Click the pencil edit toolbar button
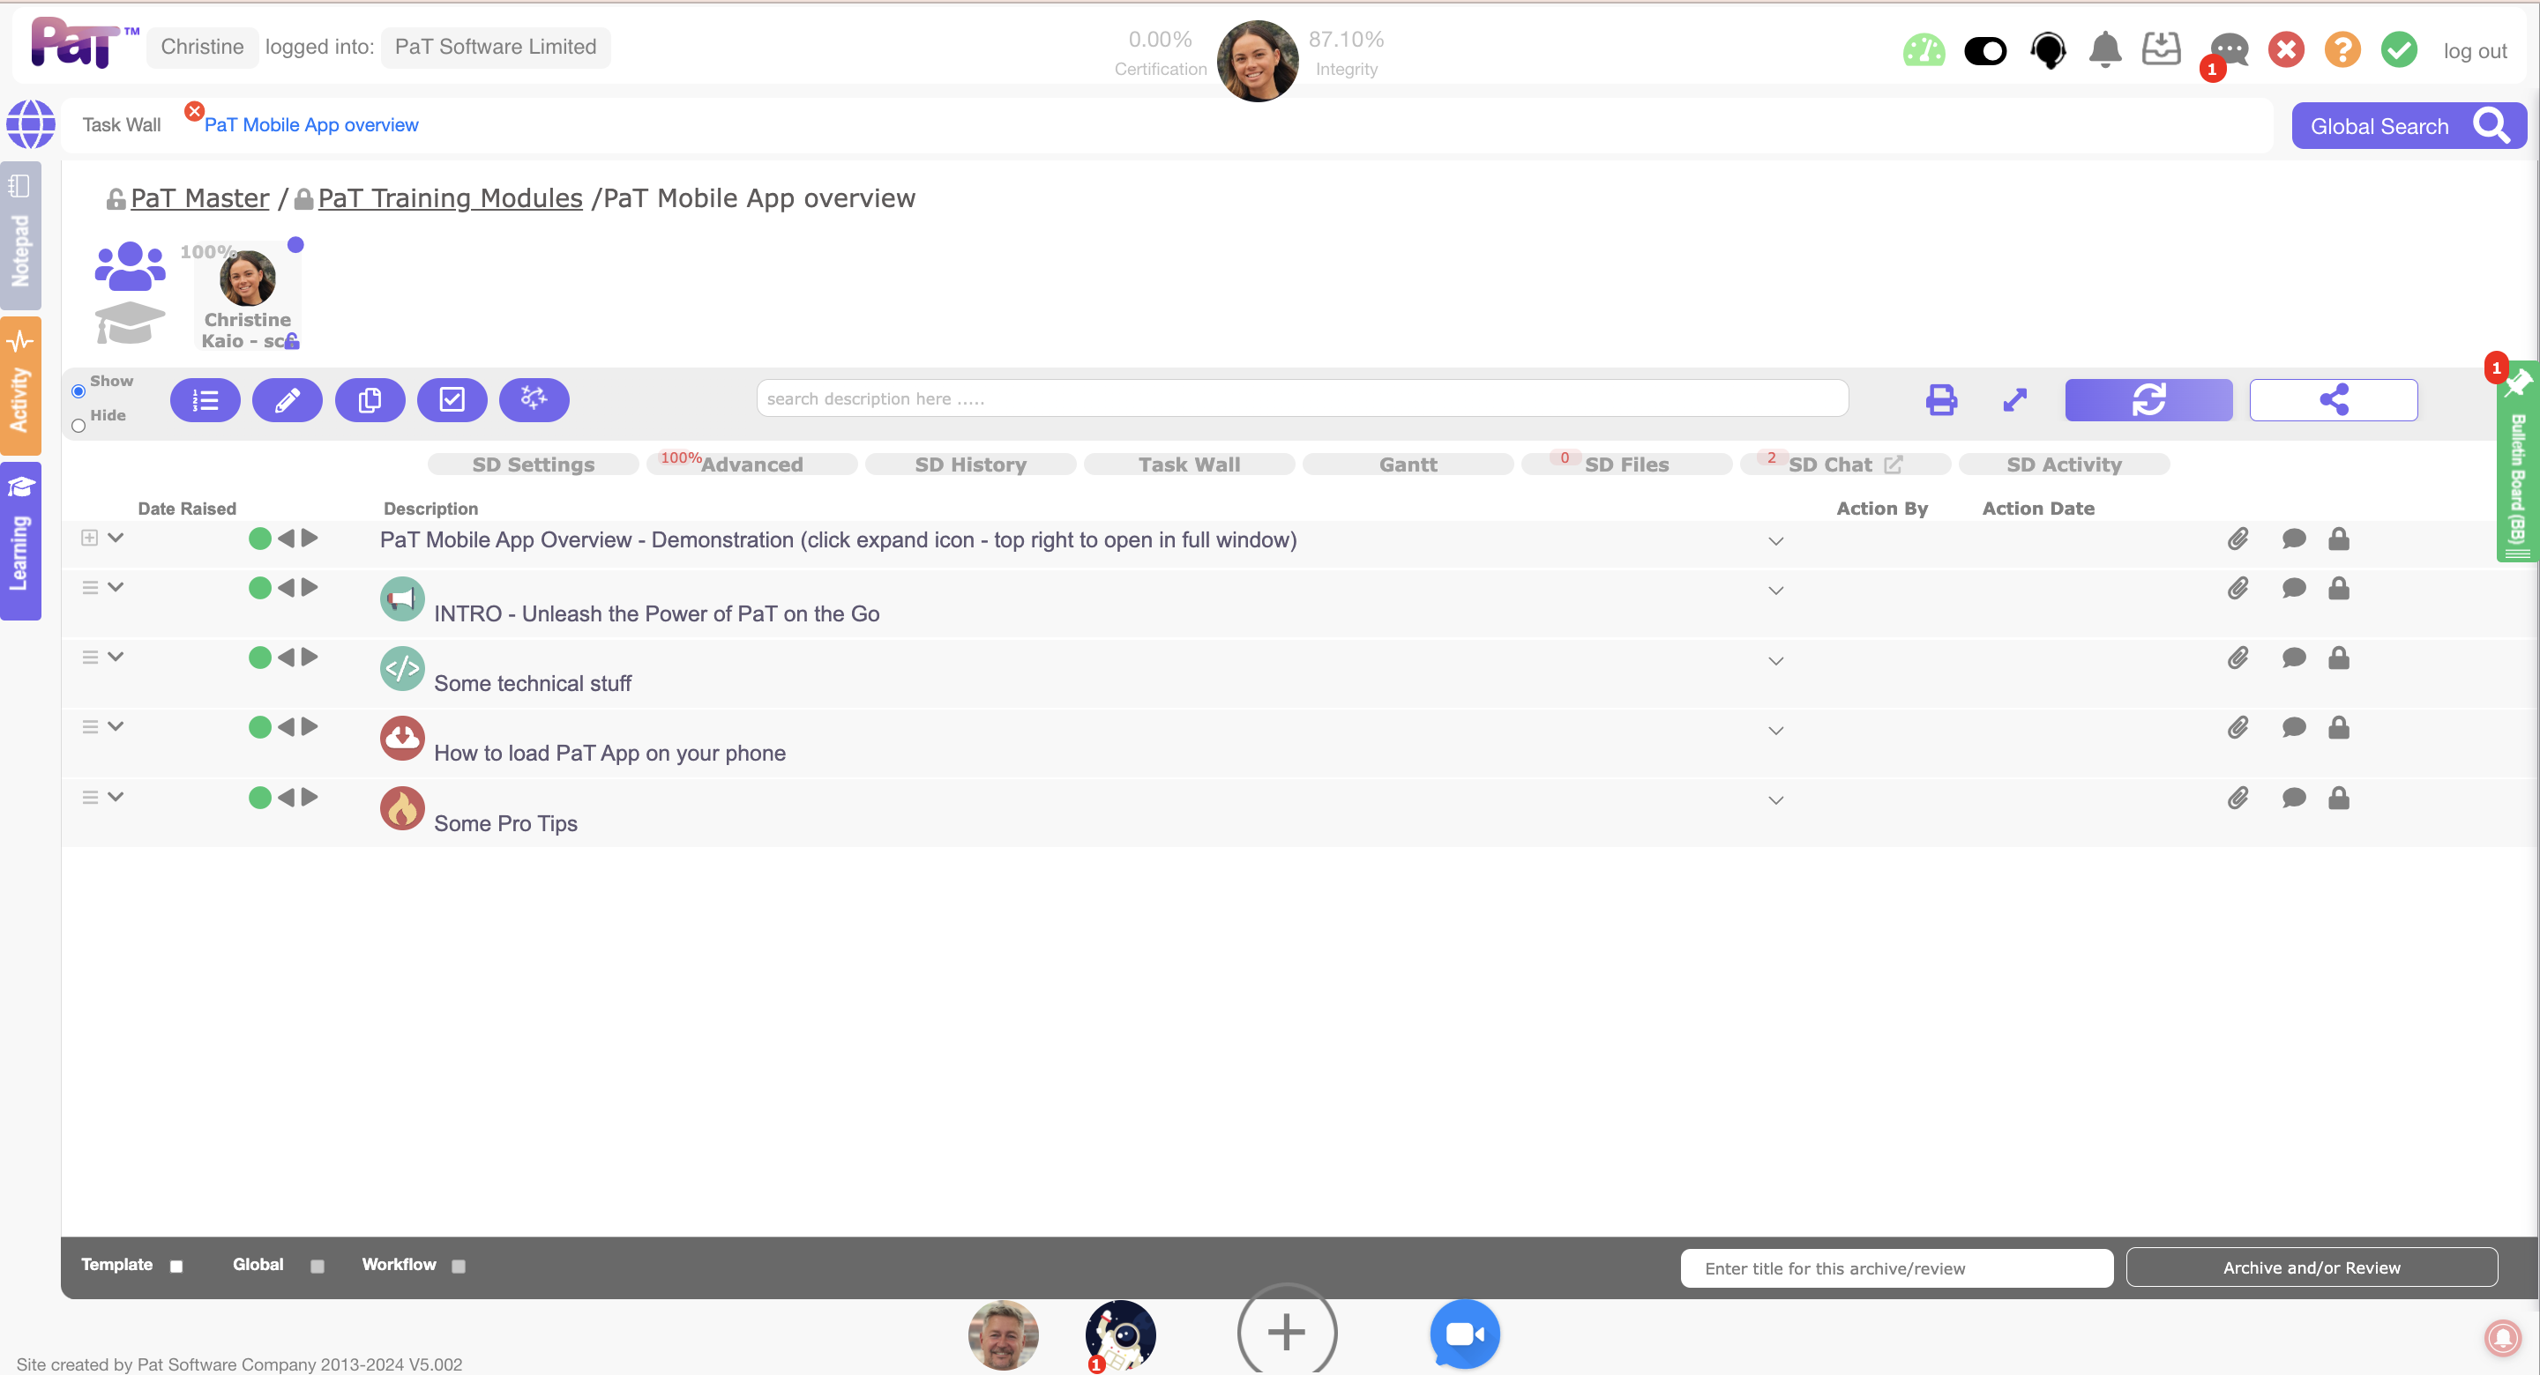This screenshot has width=2540, height=1375. 287,399
